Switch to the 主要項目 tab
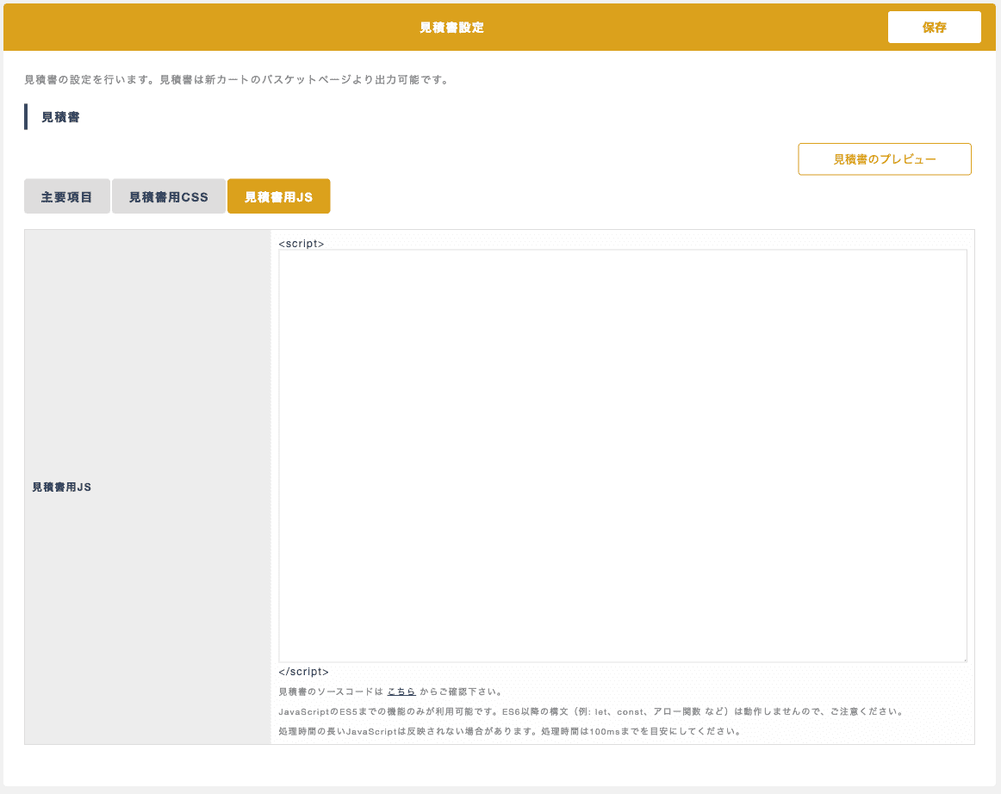Viewport: 1001px width, 794px height. 67,196
